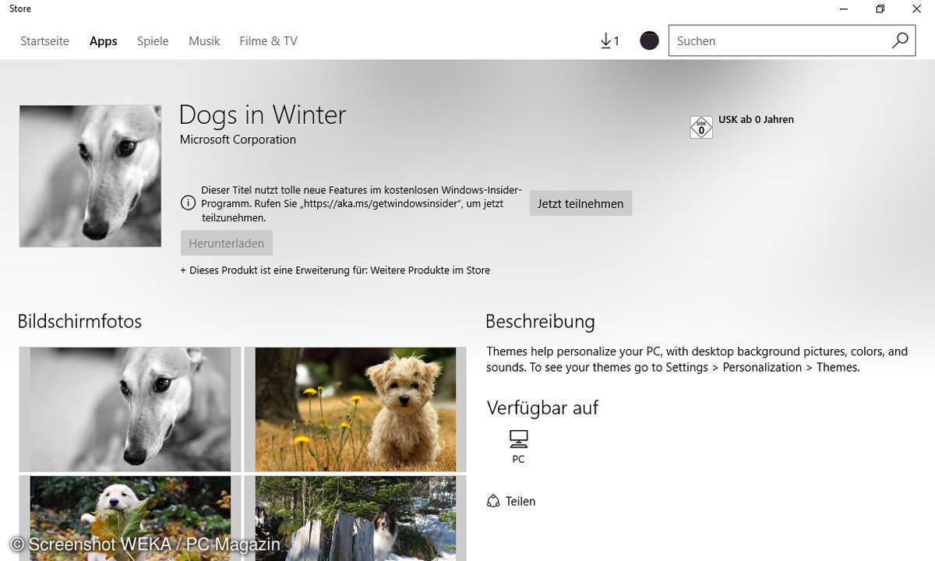Click the Bildschirmfotos heading
Viewport: 935px width, 561px height.
tap(79, 321)
